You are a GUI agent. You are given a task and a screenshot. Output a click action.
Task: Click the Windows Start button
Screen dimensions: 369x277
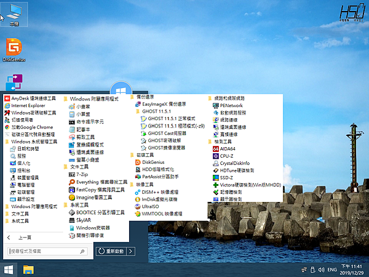coord(9,270)
